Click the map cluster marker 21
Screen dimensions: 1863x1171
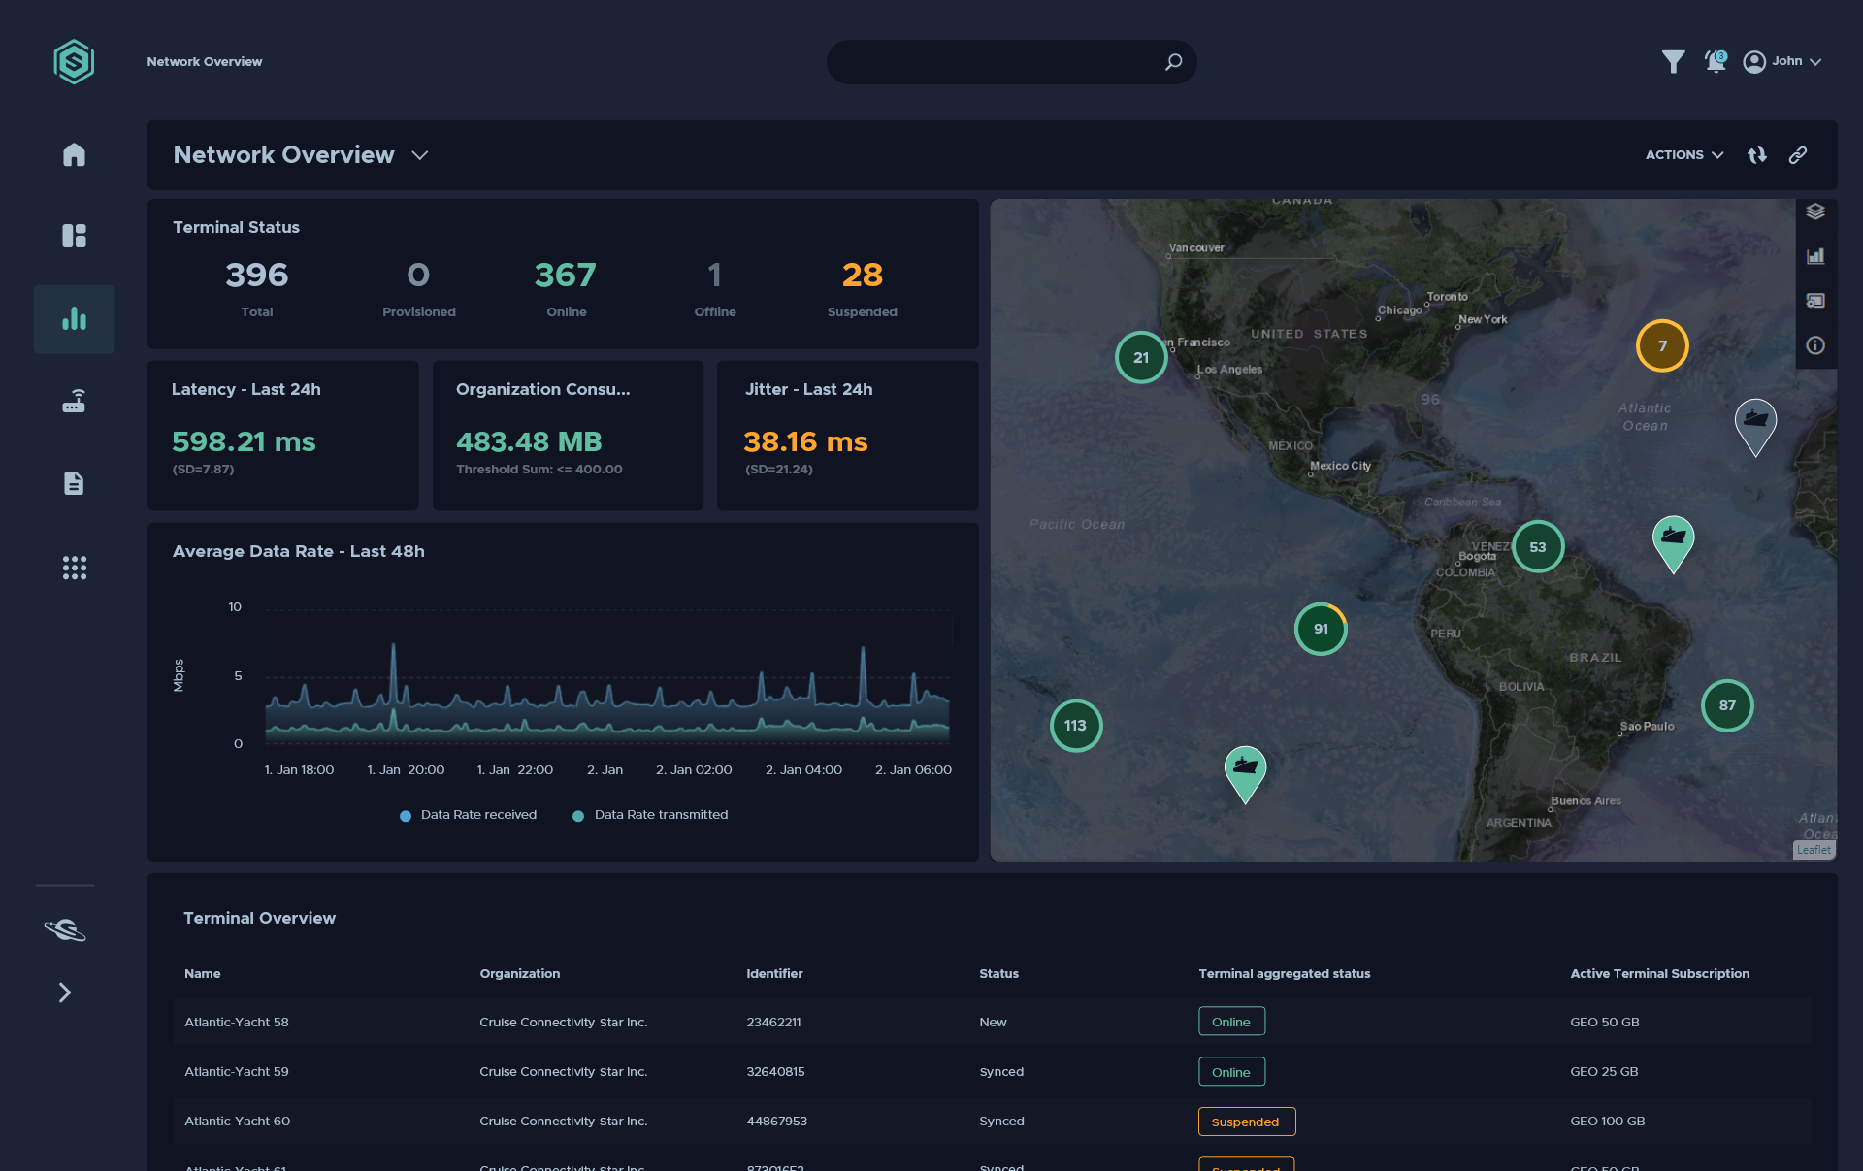1141,357
